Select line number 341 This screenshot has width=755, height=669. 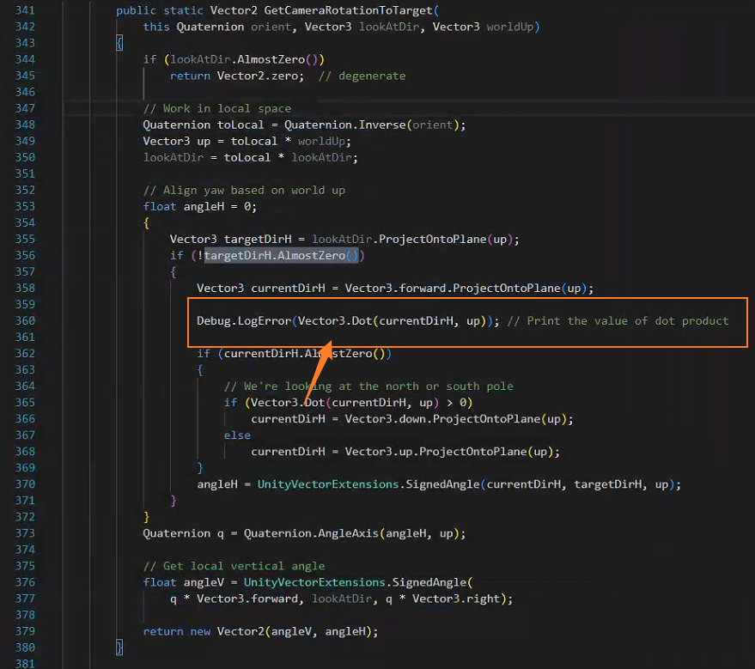click(24, 9)
